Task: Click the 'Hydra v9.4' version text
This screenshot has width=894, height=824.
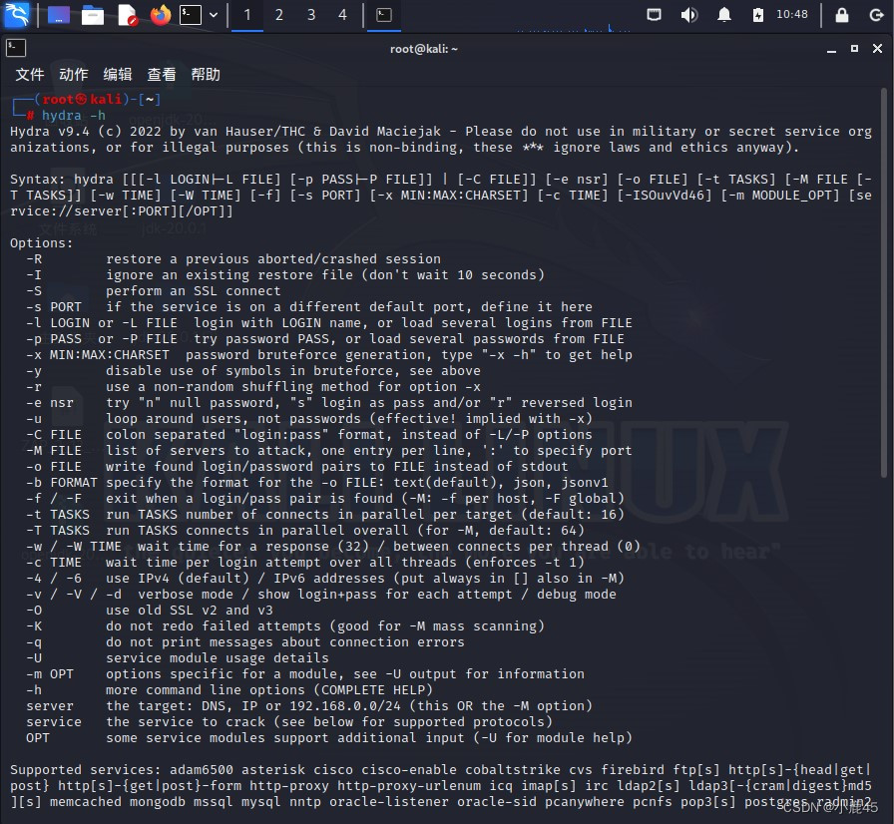Action: coord(50,132)
